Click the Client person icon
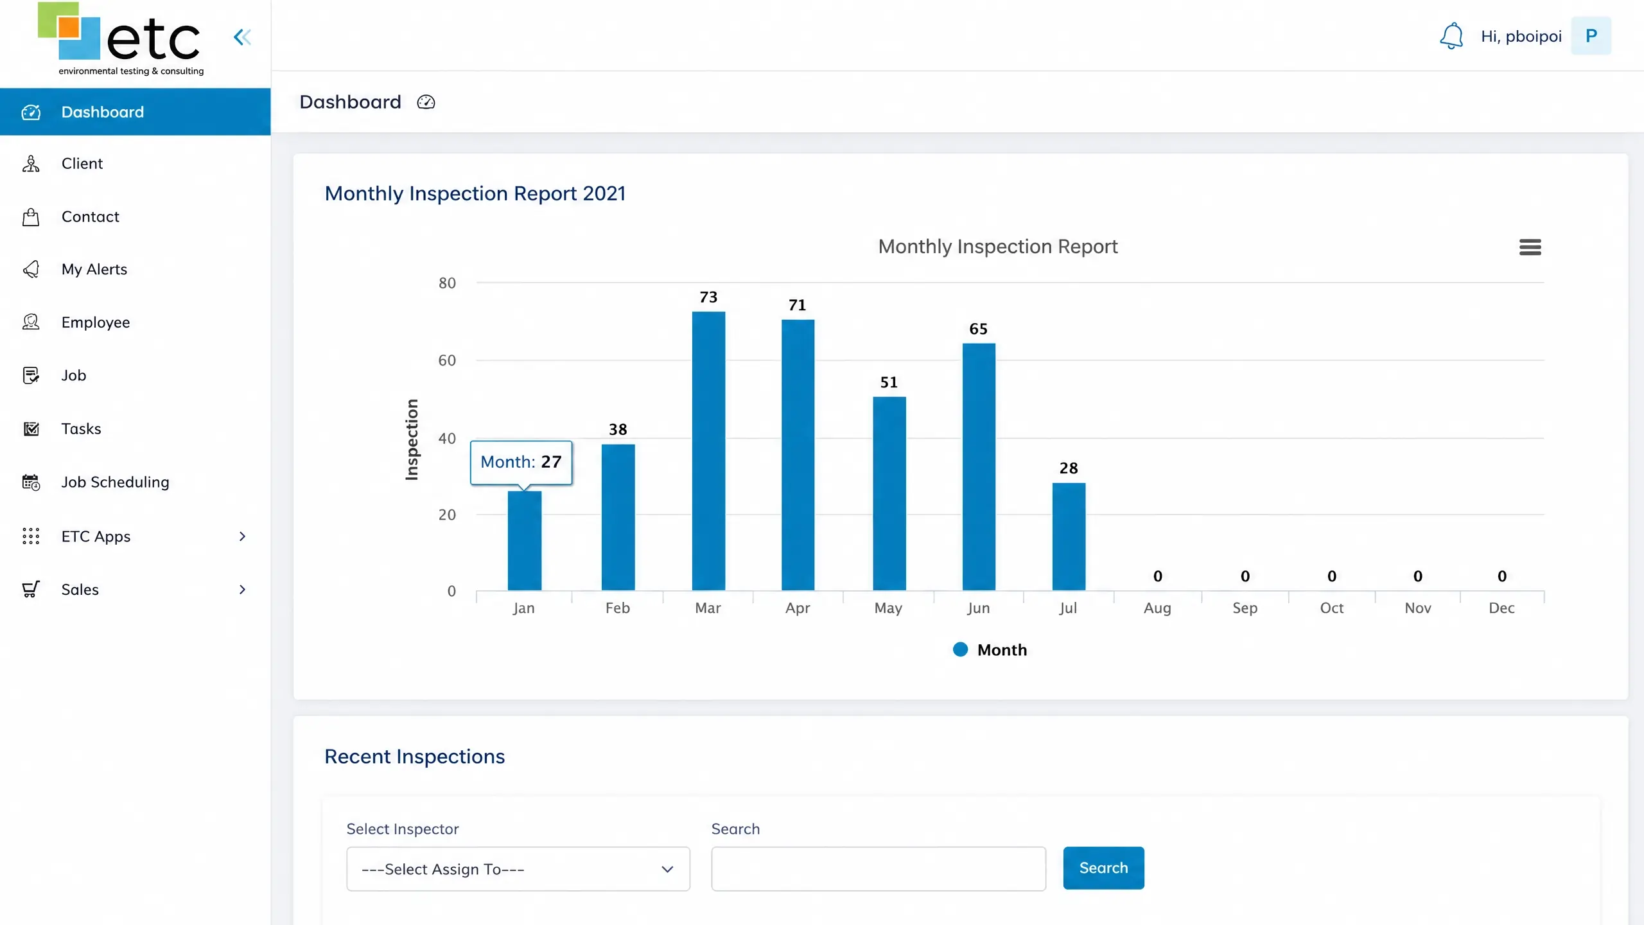The width and height of the screenshot is (1644, 925). [x=31, y=164]
